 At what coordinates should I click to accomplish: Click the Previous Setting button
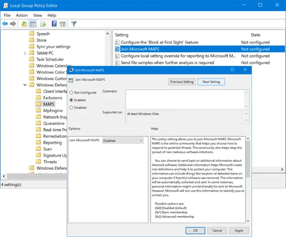pos(182,82)
